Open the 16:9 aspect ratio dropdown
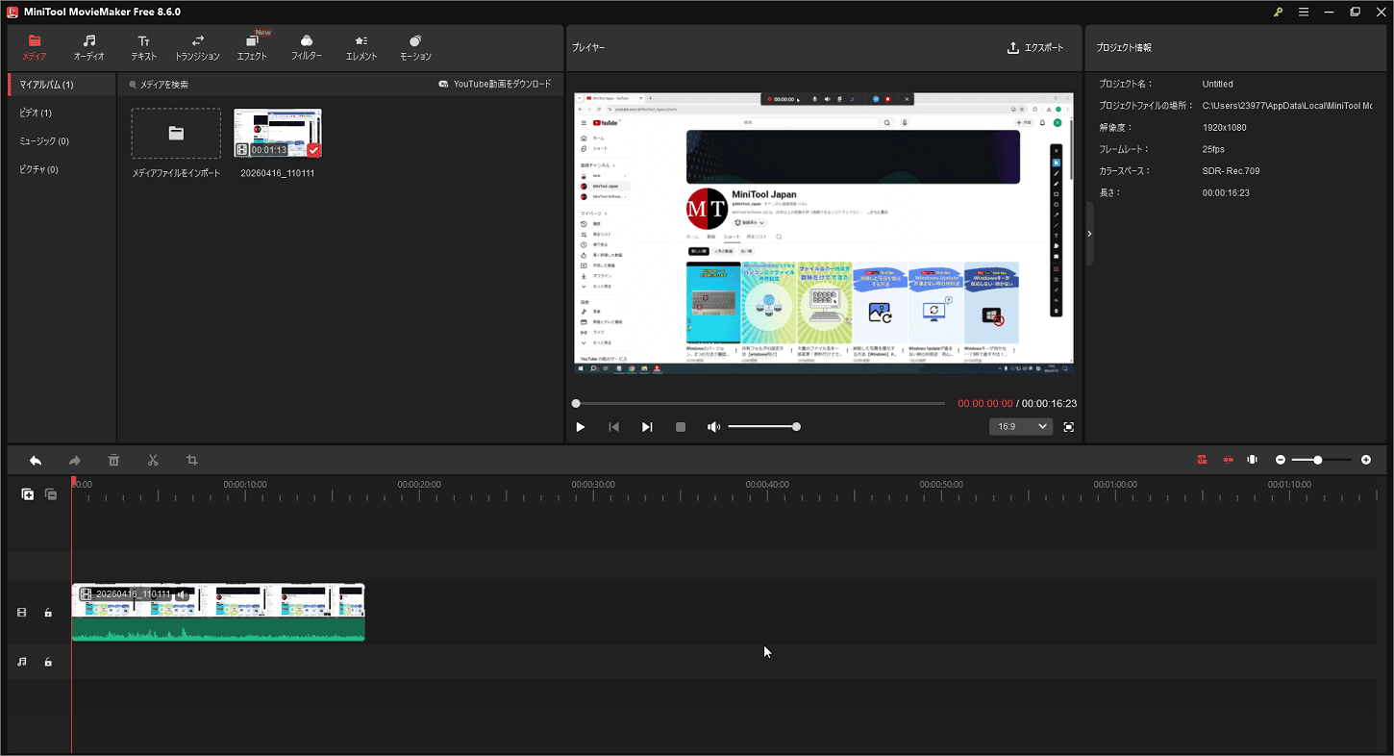 pyautogui.click(x=1021, y=426)
